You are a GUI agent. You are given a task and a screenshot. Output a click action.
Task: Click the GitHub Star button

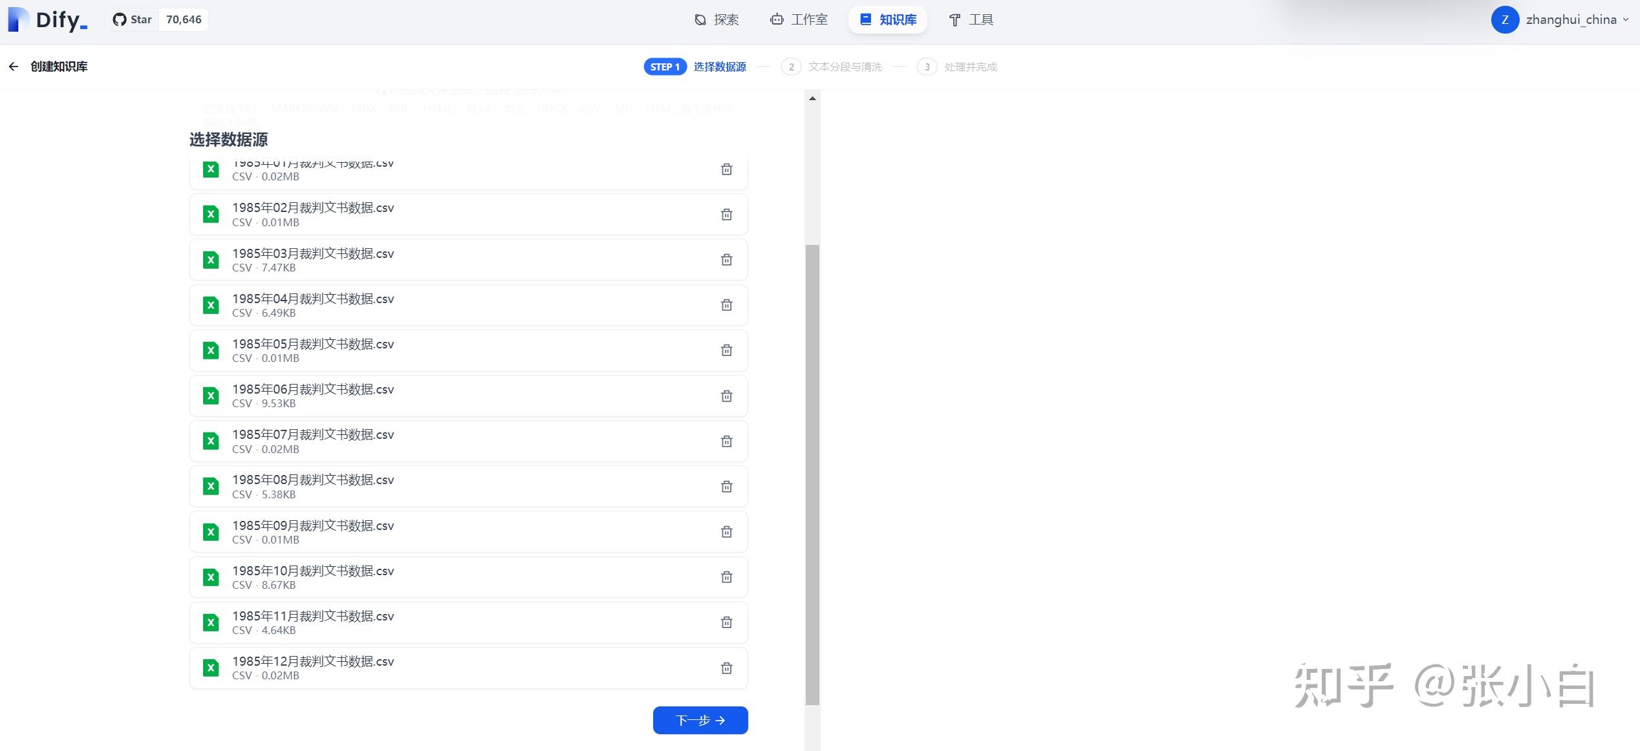133,19
